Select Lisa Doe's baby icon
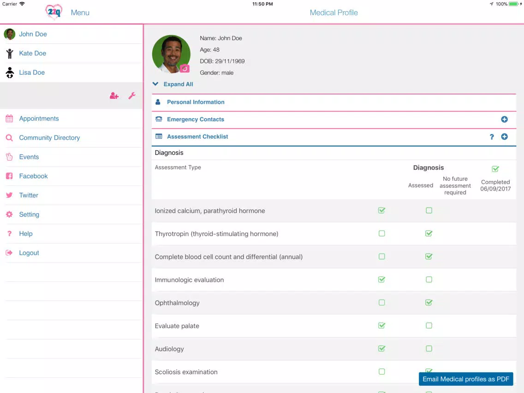524x393 pixels. point(10,72)
